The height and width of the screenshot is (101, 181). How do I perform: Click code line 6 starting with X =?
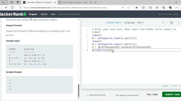(122, 47)
